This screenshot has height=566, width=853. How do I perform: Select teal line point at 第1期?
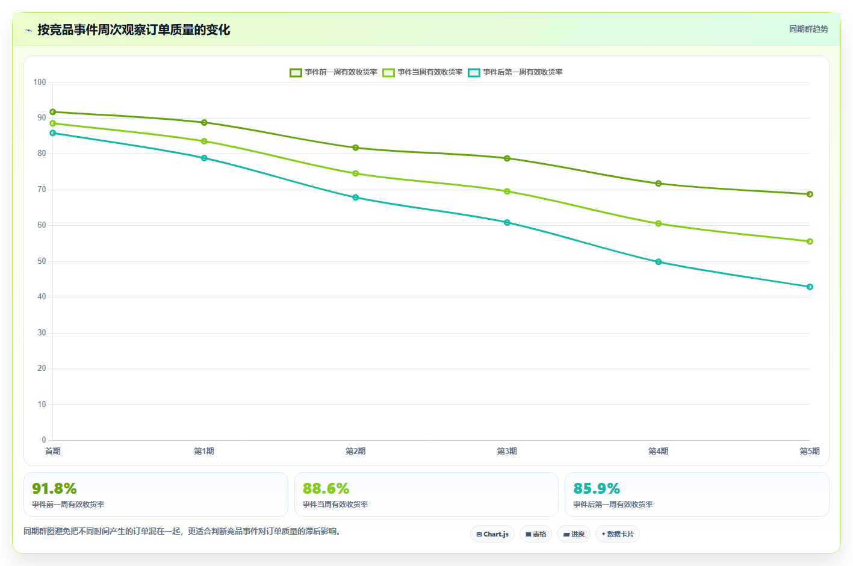tap(204, 158)
